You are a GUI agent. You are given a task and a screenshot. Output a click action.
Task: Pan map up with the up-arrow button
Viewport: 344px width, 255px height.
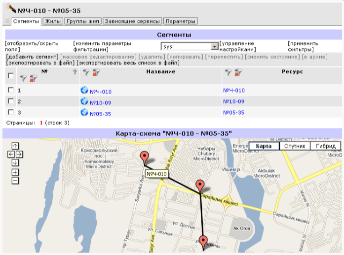point(15,146)
